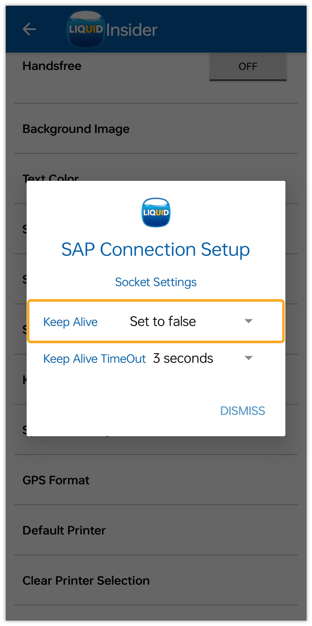Open the Text Color setting
The width and height of the screenshot is (312, 626).
(x=51, y=177)
